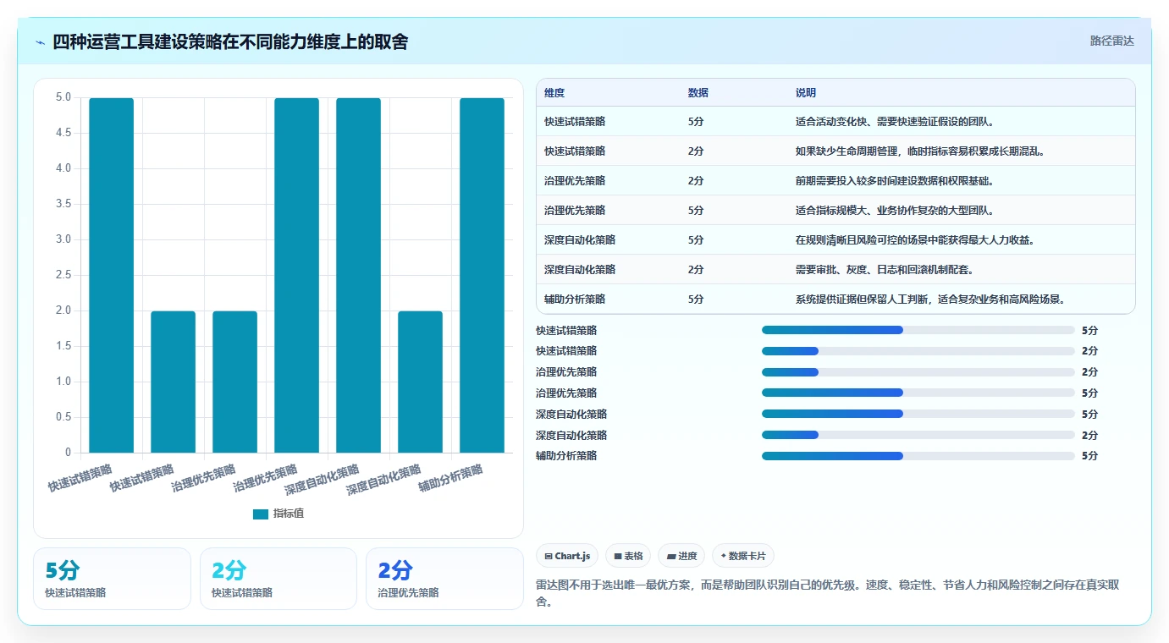Viewport: 1169px width, 643px height.
Task: Open the 2分 治理优先策略 stat card
Action: [444, 579]
